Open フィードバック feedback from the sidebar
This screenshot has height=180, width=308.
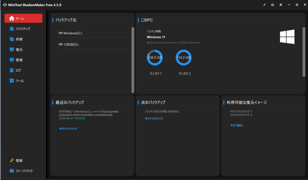[24, 171]
